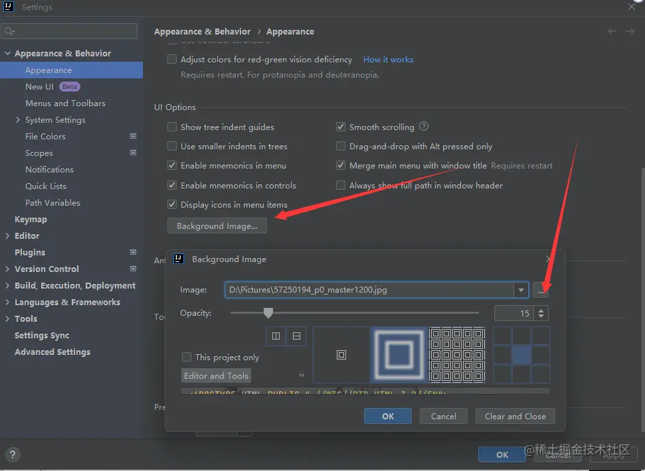The width and height of the screenshot is (645, 471).
Task: Click the Version Control project-level marker icon
Action: [x=134, y=269]
